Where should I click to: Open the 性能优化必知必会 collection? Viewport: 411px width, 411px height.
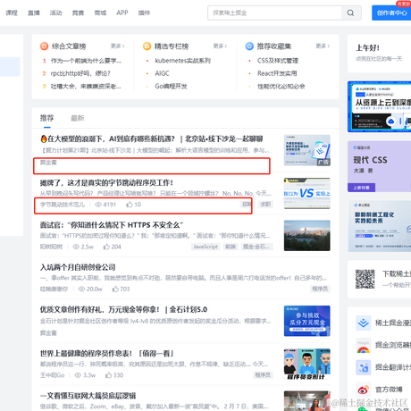pos(281,87)
